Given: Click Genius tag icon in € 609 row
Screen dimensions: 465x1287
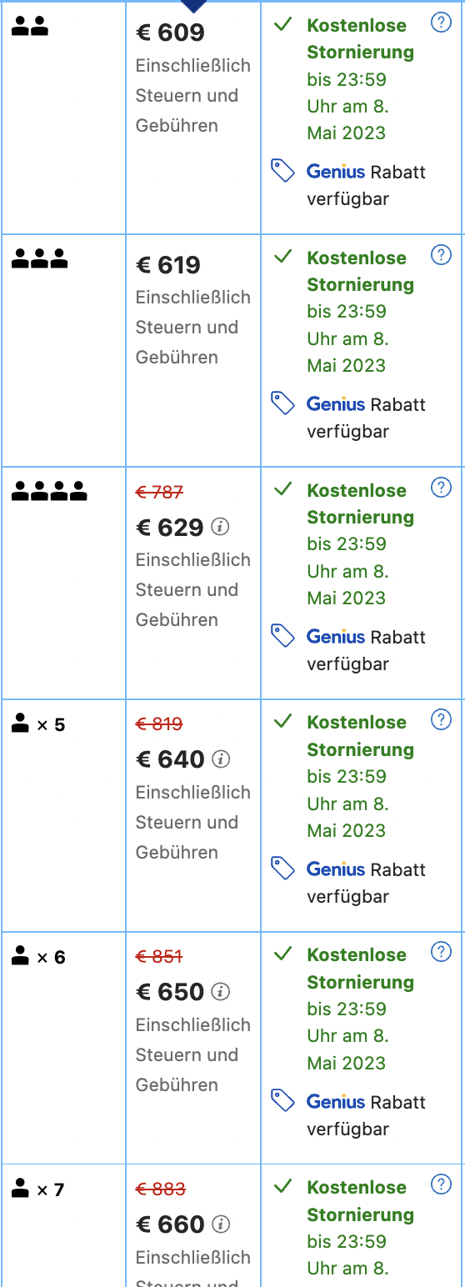Looking at the screenshot, I should click(x=283, y=171).
